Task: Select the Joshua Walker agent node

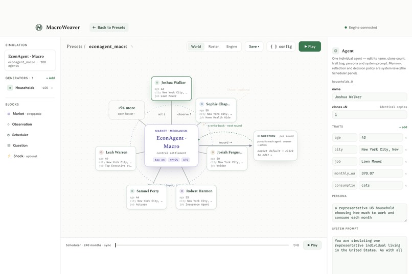Action: 171,89
